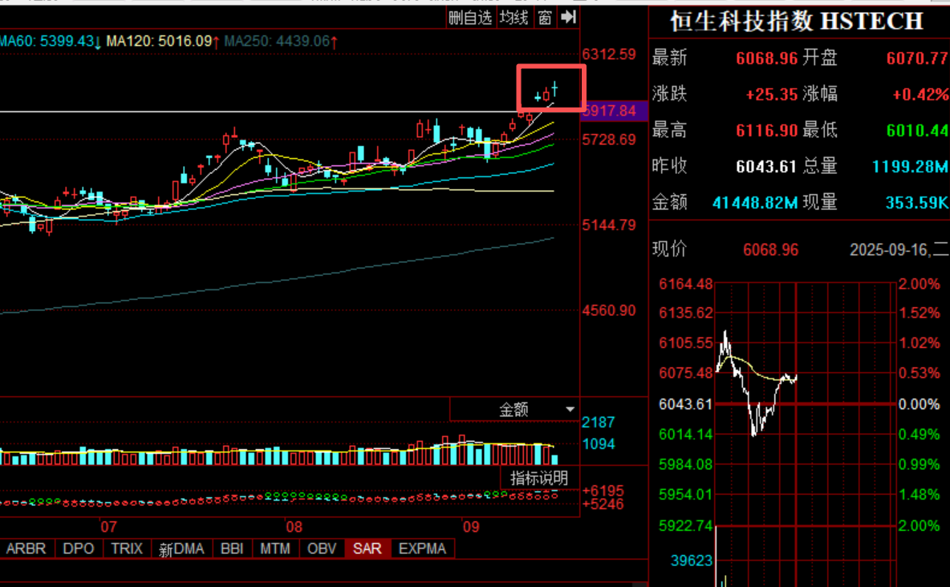This screenshot has width=950, height=587.
Task: Click the 6312.59 price axis label
Action: pos(609,55)
